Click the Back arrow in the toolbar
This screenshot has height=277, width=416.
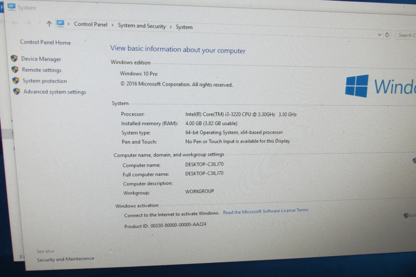tap(14, 23)
